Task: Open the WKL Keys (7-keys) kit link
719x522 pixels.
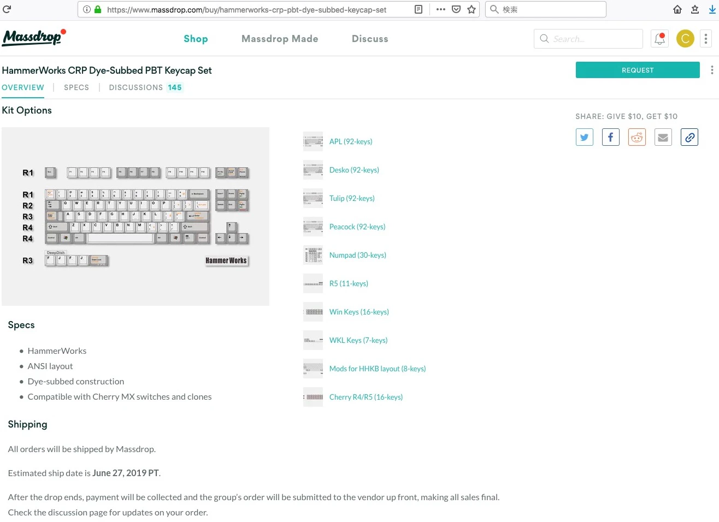Action: tap(358, 340)
